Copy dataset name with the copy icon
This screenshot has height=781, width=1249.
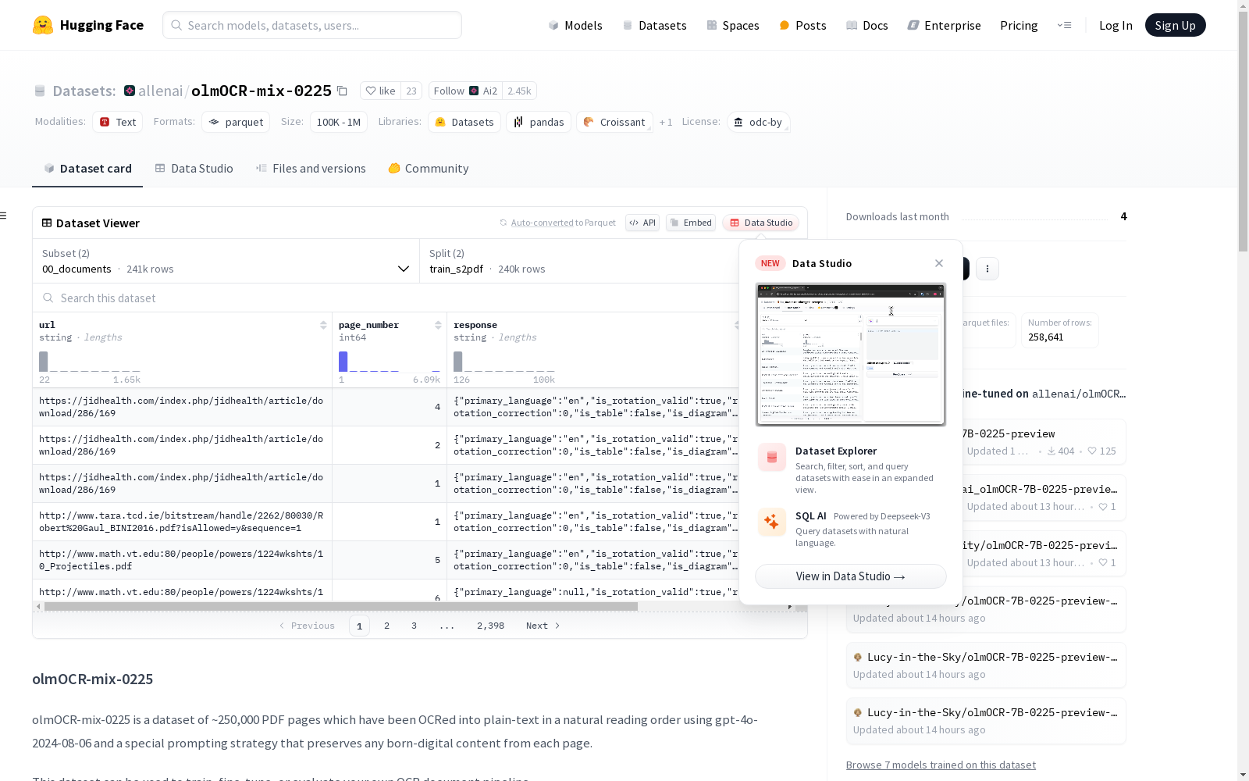[342, 91]
